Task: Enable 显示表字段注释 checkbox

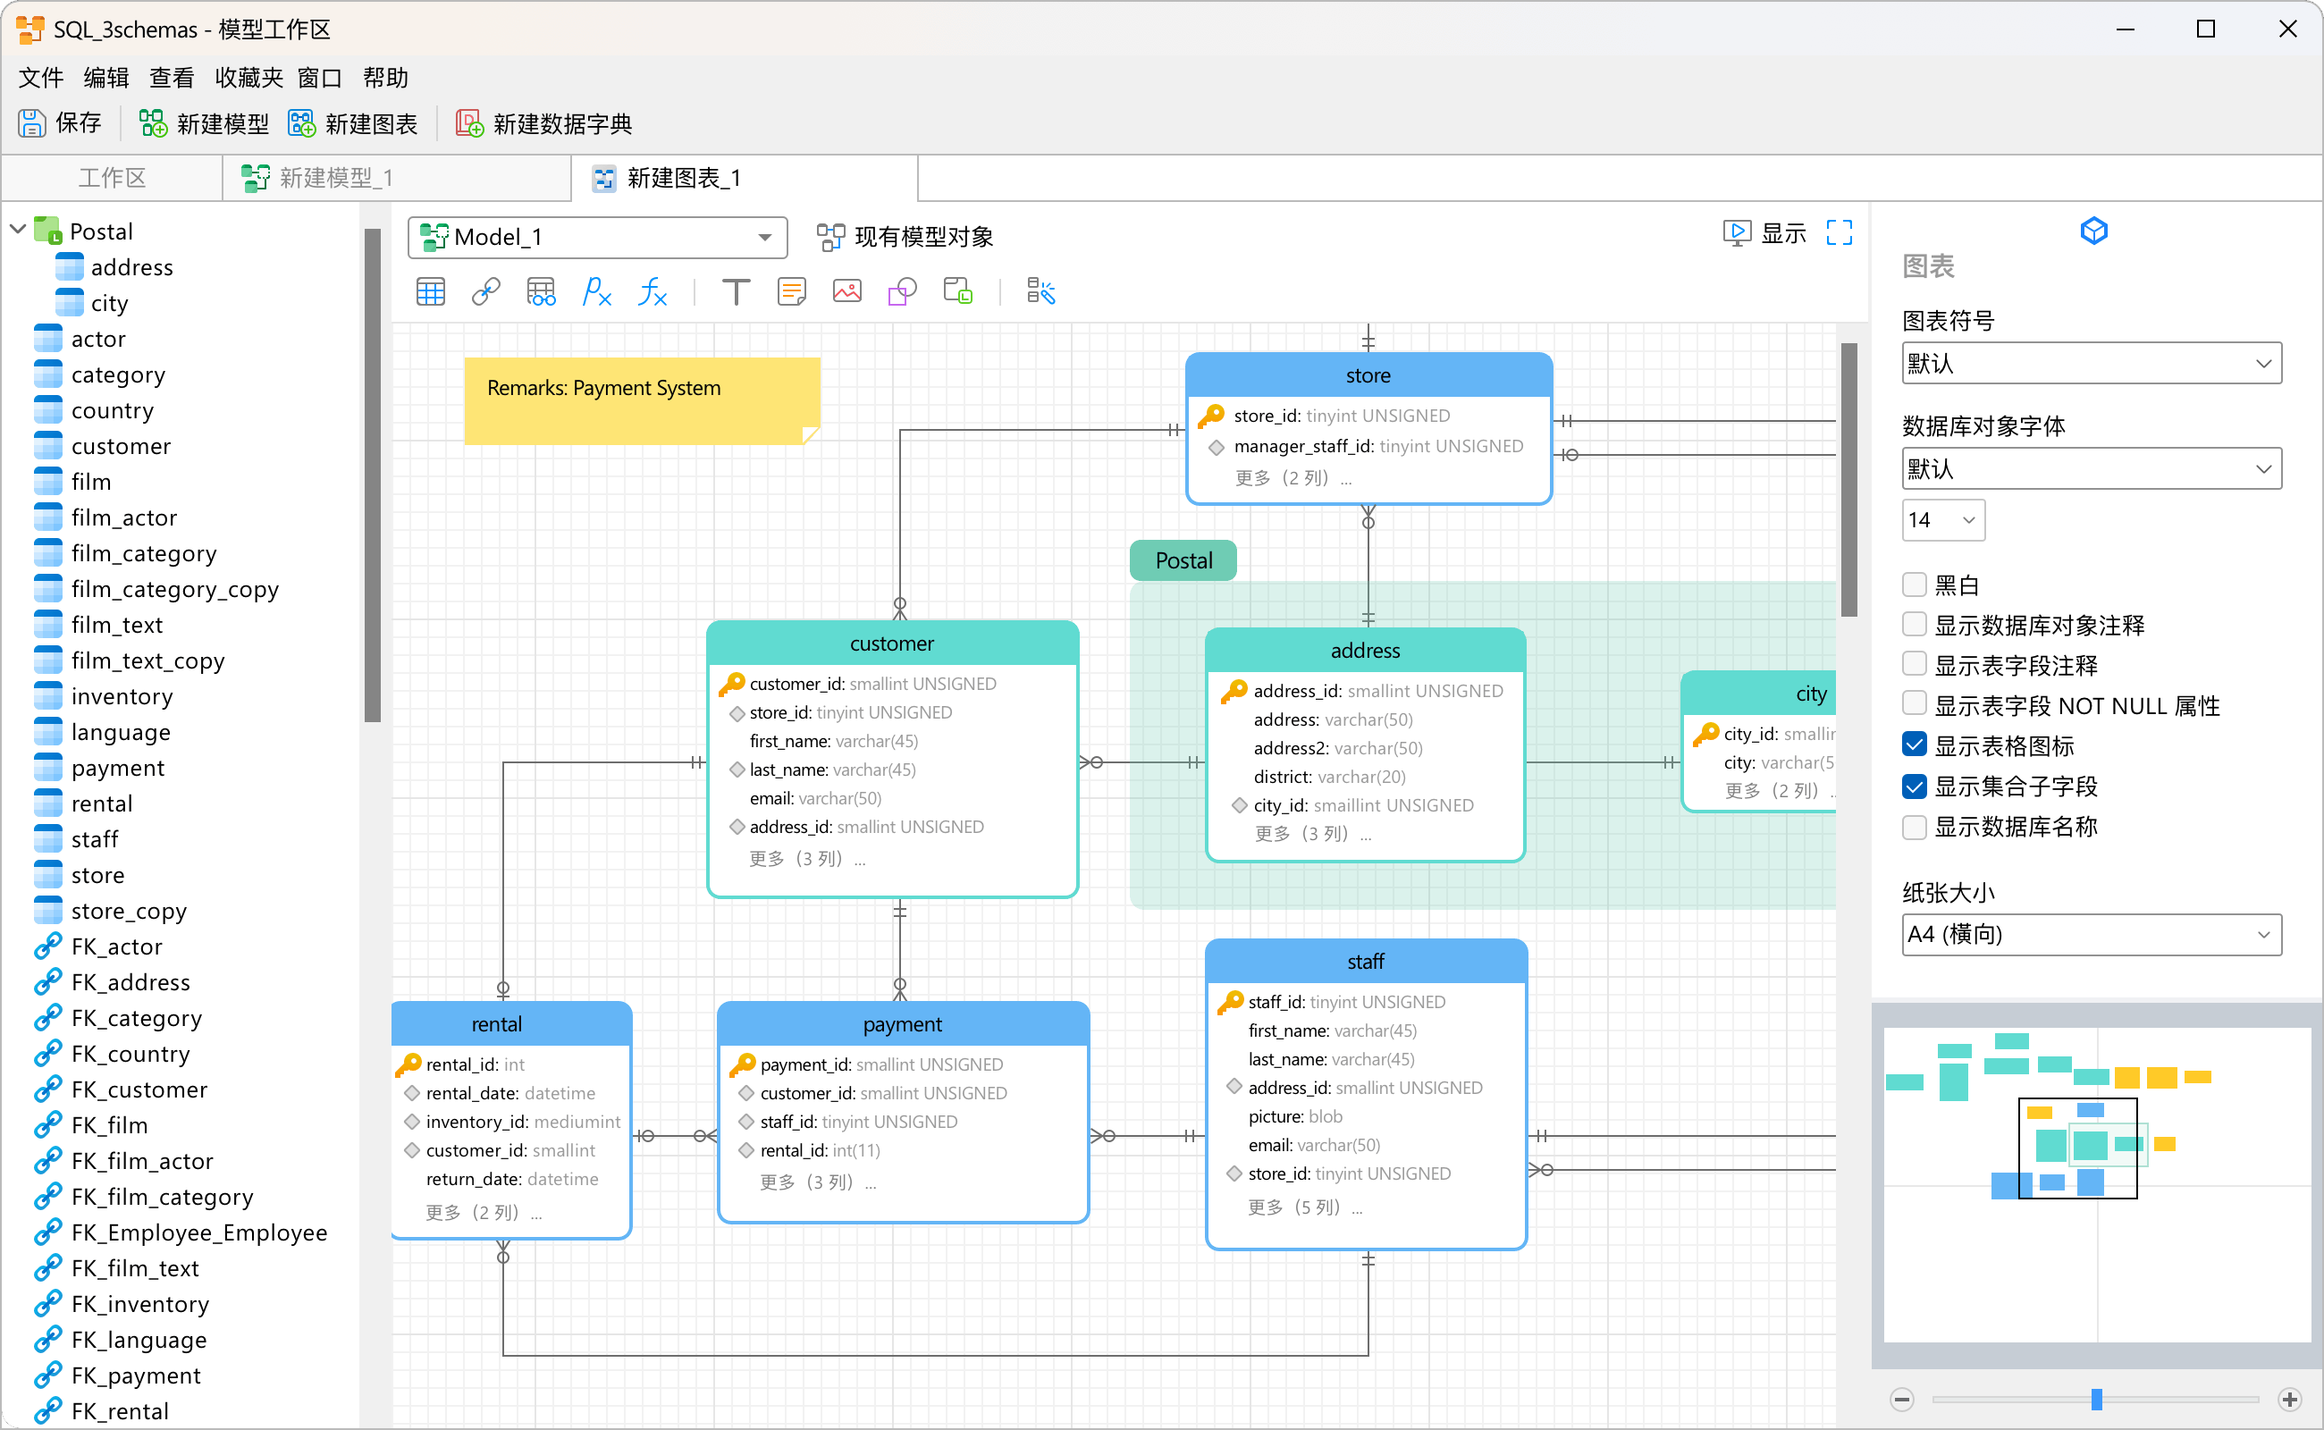Action: [1914, 665]
